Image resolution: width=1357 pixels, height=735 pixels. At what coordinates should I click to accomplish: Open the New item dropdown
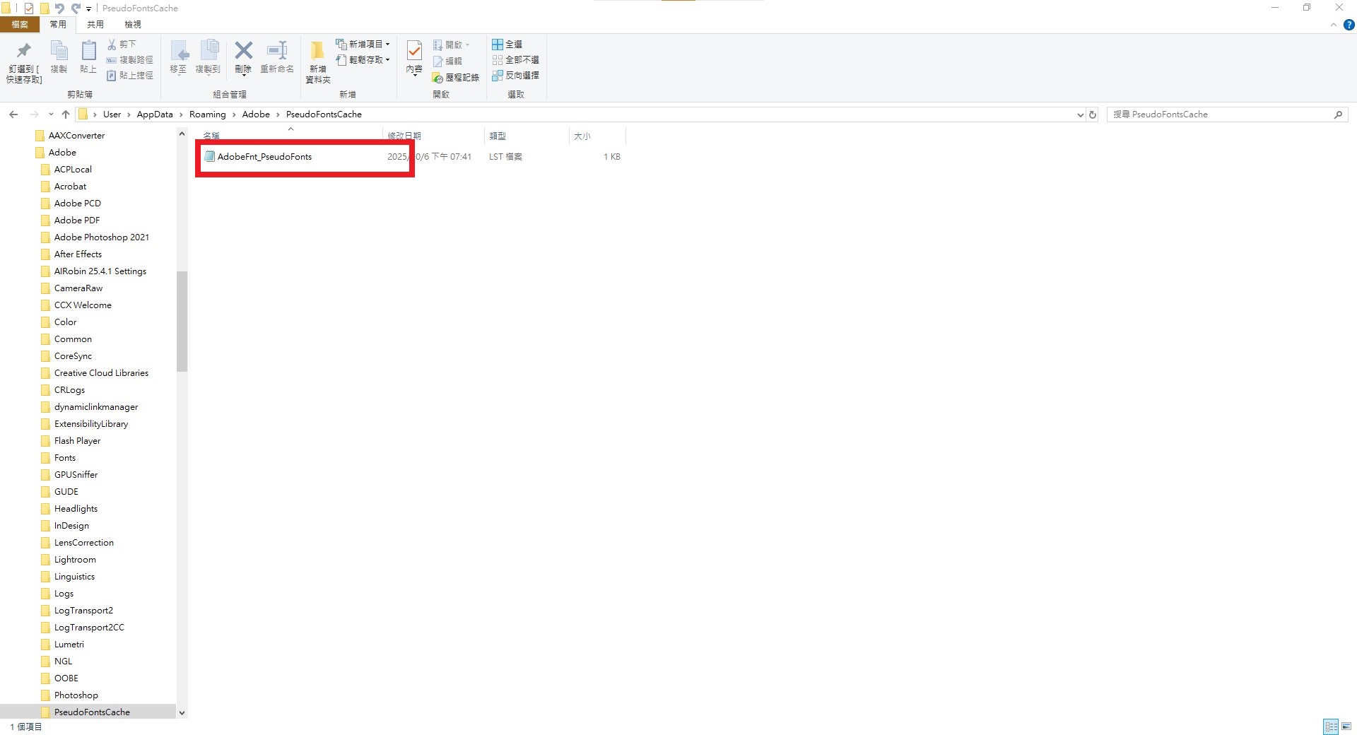click(363, 44)
